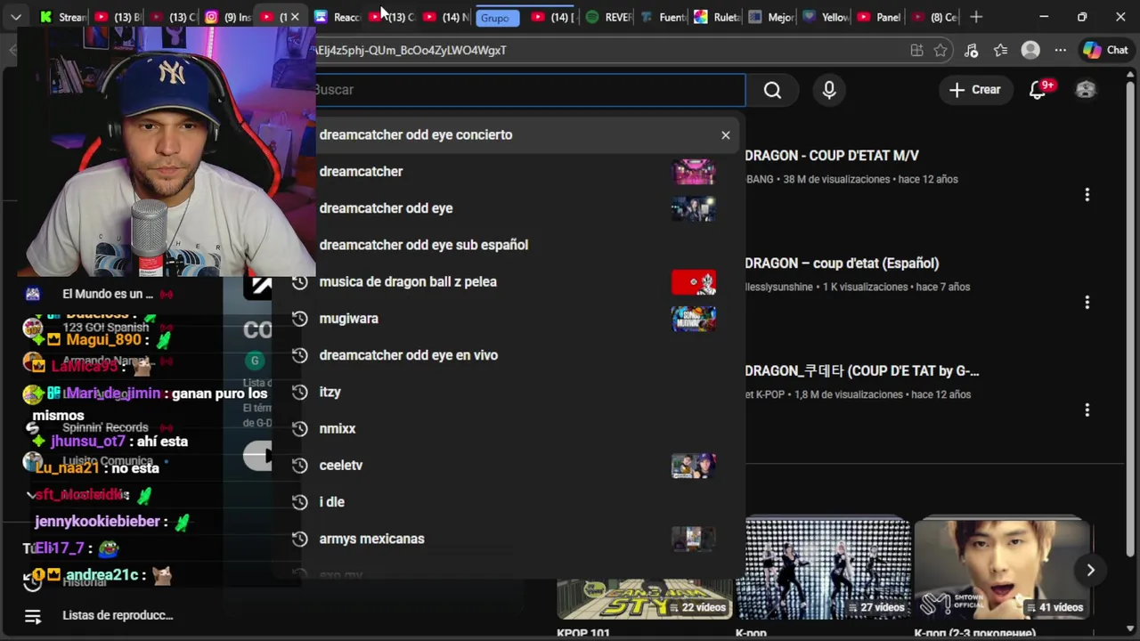This screenshot has width=1140, height=641.
Task: Open video 'DRAGON_쿠데타 (COUP D'E TAT by G-...'
Action: click(861, 371)
